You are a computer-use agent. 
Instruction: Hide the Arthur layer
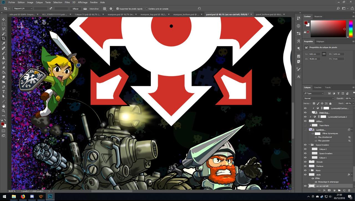pos(305,121)
